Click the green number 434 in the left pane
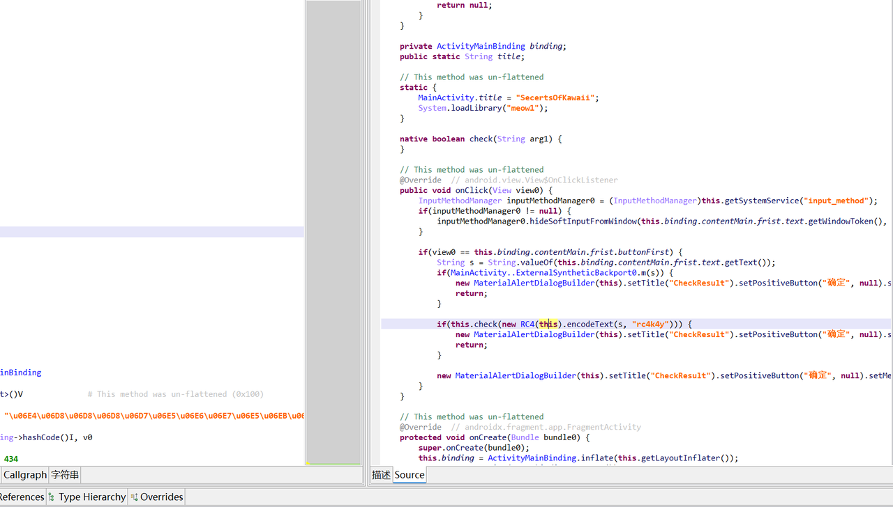The width and height of the screenshot is (893, 507). point(11,459)
